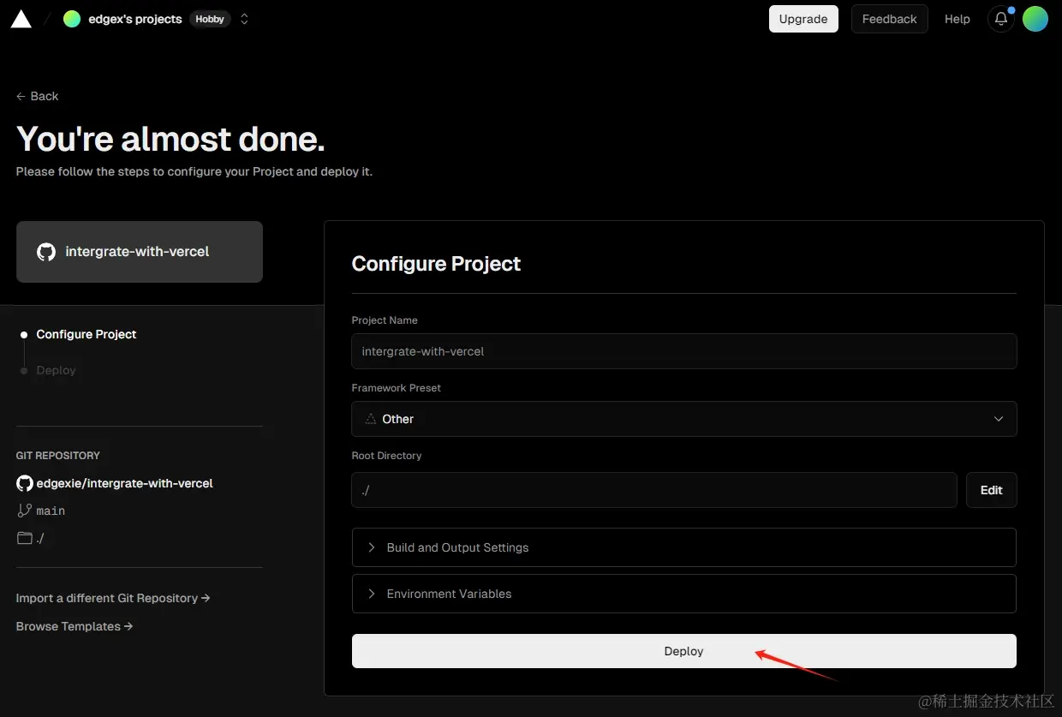Open the Help menu
1062x717 pixels.
tap(957, 19)
